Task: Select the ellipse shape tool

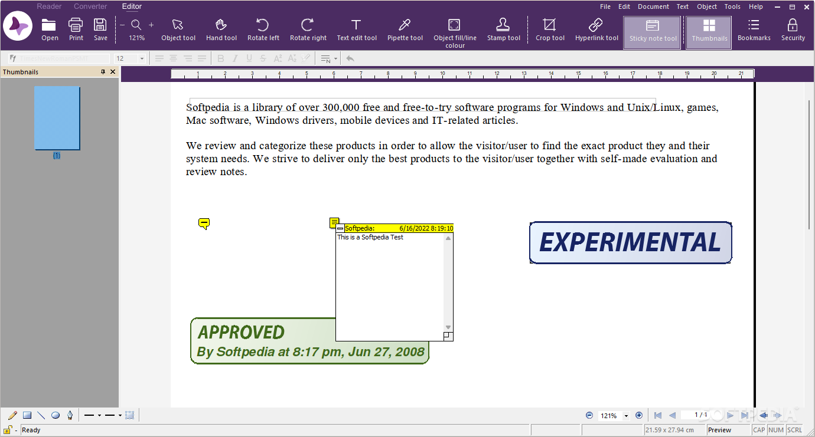Action: tap(56, 415)
